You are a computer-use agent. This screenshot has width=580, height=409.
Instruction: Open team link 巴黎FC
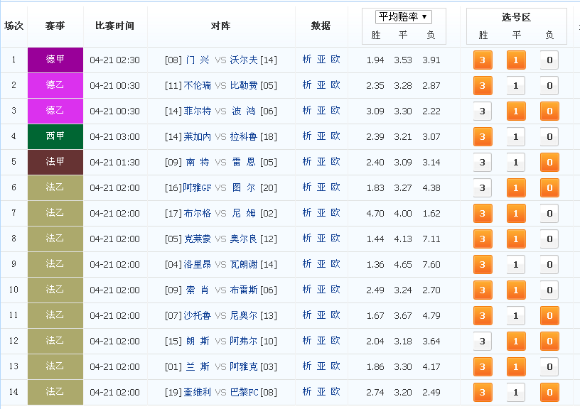click(x=244, y=392)
